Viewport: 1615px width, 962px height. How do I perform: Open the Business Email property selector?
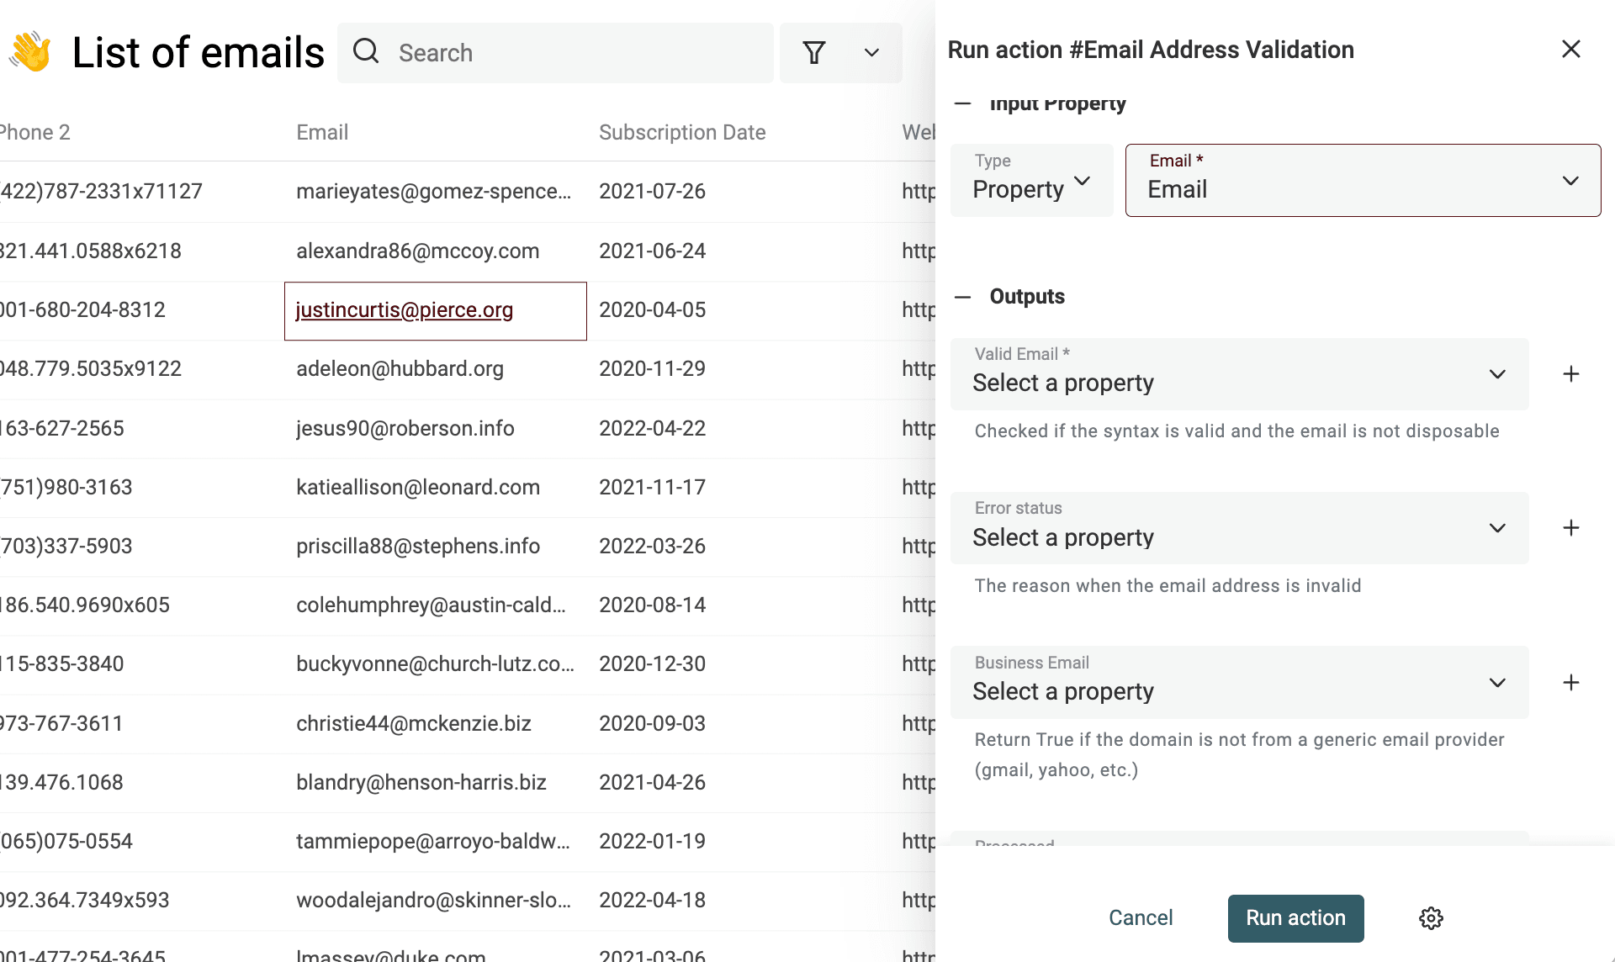1239,683
